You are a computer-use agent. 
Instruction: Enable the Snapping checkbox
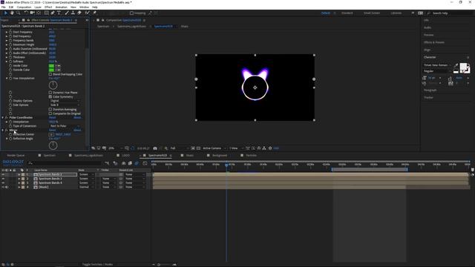131,13
